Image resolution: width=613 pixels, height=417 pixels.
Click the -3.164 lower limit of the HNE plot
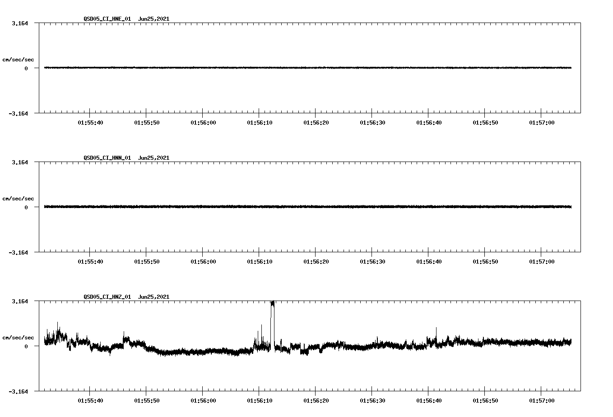(x=19, y=113)
